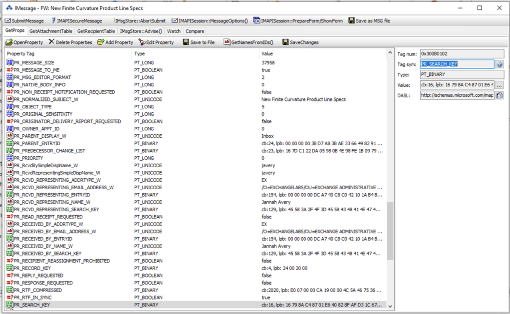Screen dimensions: 510x314
Task: Open the GetRecipientTable tab
Action: [x=96, y=31]
